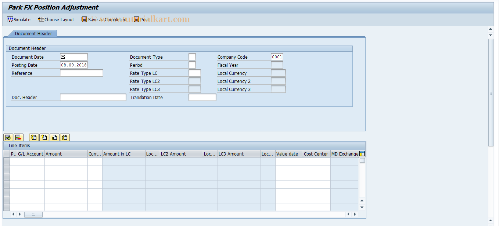Click the first page icon above Line Items
The width and height of the screenshot is (499, 226).
(34, 138)
